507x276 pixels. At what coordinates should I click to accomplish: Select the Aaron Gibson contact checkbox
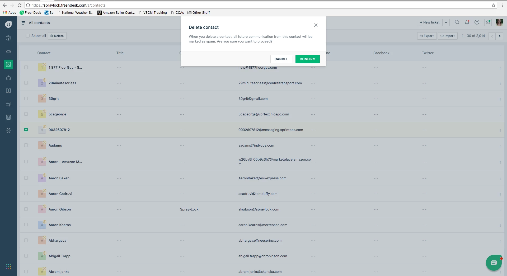26,209
